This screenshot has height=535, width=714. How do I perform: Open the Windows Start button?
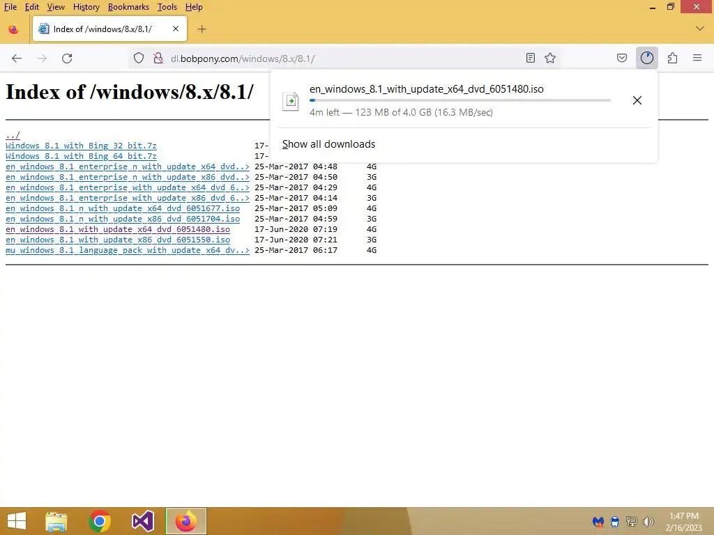[17, 521]
